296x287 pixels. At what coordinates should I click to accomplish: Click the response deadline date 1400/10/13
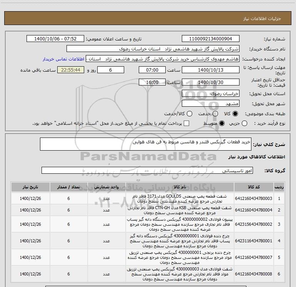pos(210,70)
